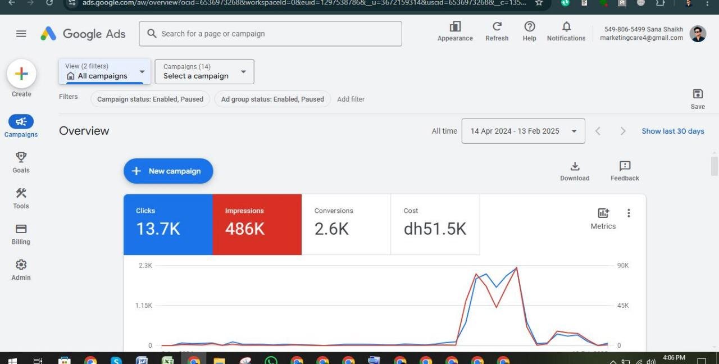719x364 pixels.
Task: Go to the next date range
Action: 622,131
